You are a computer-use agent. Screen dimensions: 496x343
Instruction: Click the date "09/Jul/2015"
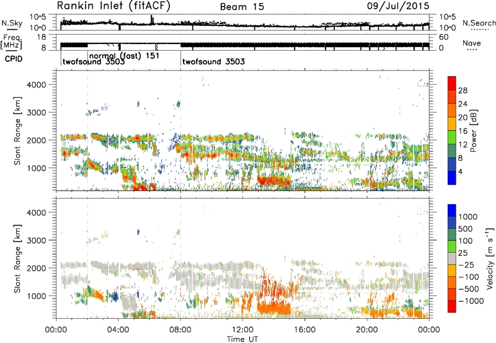[x=398, y=6]
